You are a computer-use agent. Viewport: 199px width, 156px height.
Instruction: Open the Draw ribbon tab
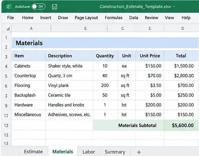click(63, 18)
